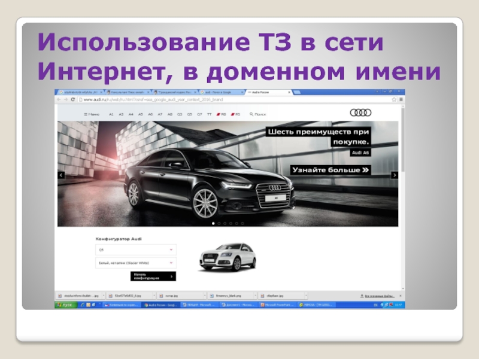Viewport: 479px width, 359px height.
Task: Click the browser back arrow
Action: coord(59,99)
